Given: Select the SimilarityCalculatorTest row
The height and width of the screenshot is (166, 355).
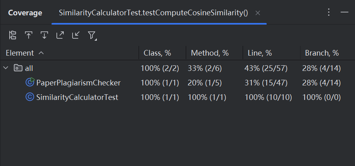Looking at the screenshot, I should [77, 97].
